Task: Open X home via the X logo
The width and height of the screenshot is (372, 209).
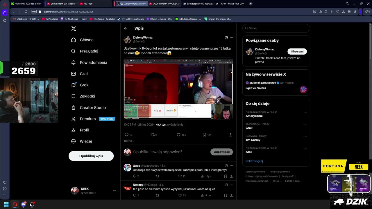Action: coord(74,28)
